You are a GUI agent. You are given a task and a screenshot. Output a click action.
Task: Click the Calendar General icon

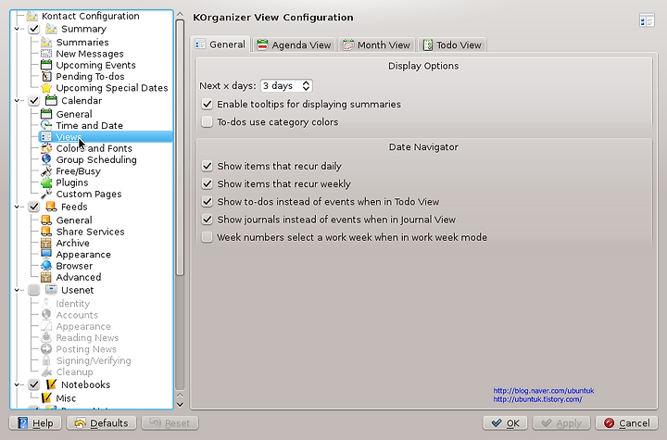point(46,114)
